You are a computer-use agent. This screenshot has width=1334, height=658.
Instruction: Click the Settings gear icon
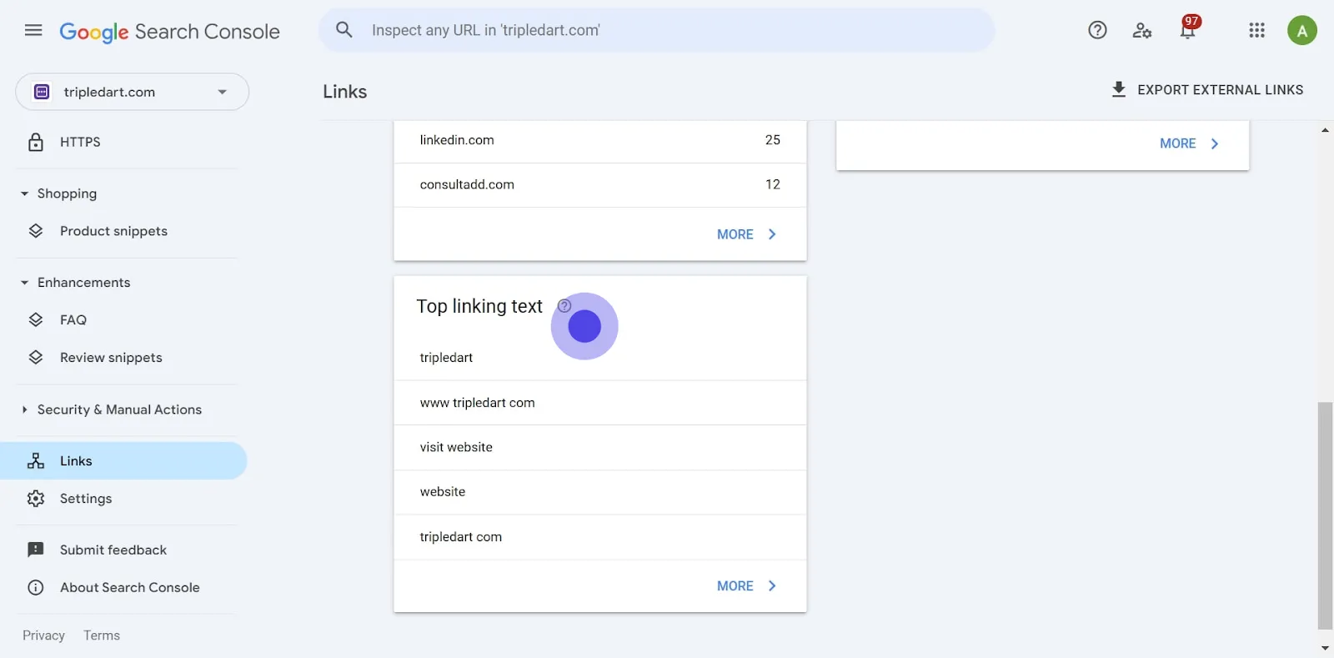coord(36,498)
